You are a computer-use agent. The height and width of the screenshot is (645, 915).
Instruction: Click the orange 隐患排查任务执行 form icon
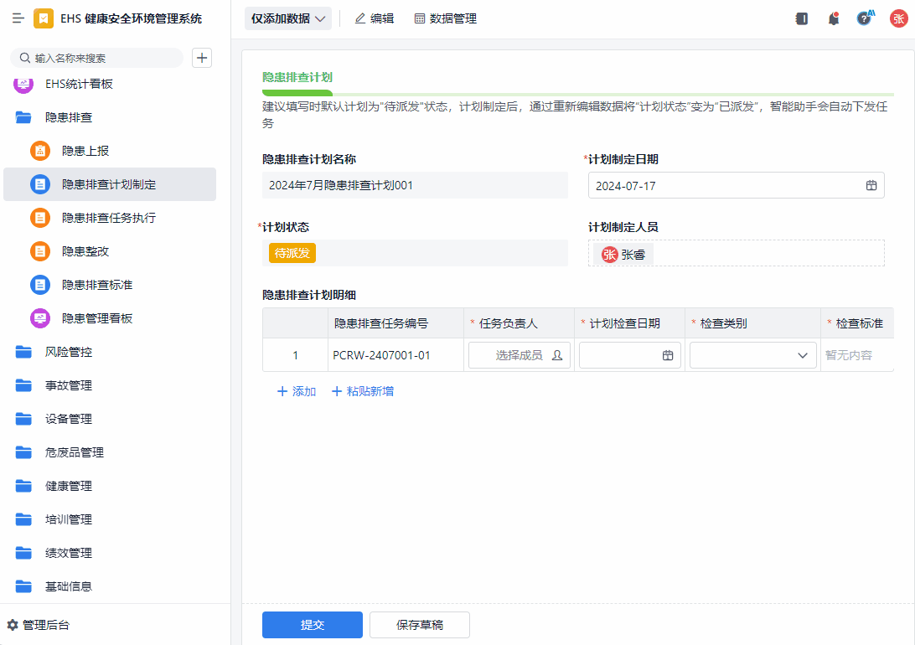[x=40, y=218]
